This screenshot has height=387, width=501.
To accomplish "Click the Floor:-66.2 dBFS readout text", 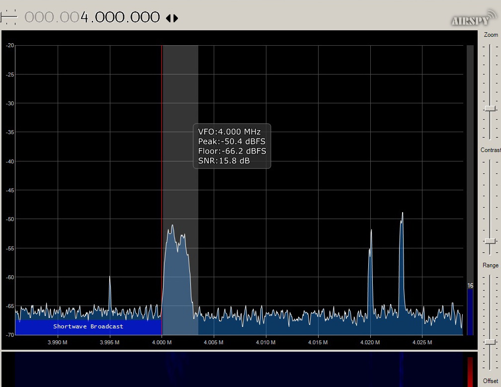I will (x=232, y=151).
